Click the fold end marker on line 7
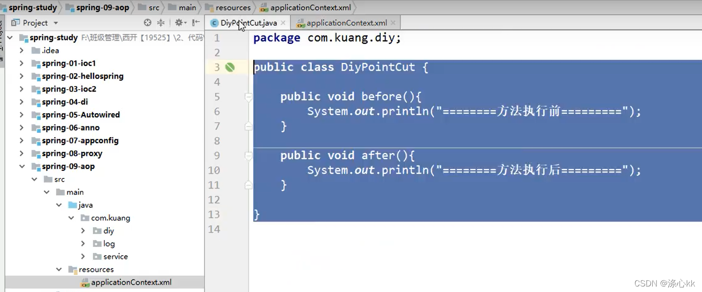The image size is (702, 292). [x=249, y=126]
